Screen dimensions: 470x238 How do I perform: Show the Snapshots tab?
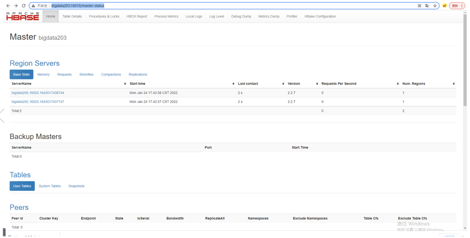tap(76, 186)
